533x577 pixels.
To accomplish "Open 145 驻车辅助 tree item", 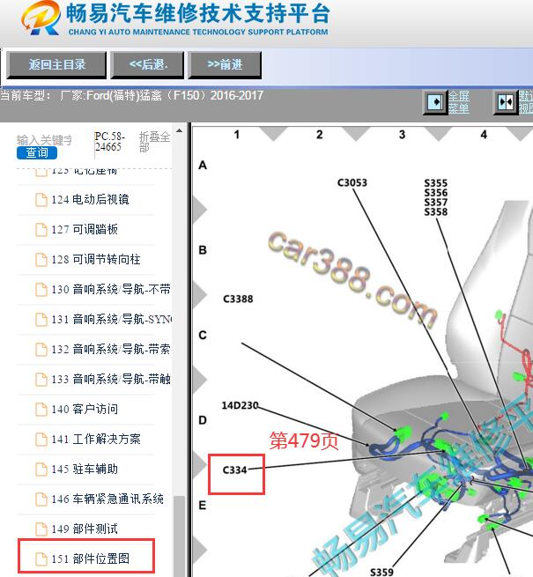I will click(x=85, y=469).
